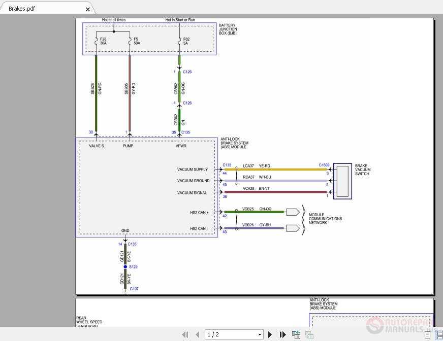Click the VCA38 BN-VT wire label
This screenshot has height=341, width=443.
pyautogui.click(x=256, y=189)
